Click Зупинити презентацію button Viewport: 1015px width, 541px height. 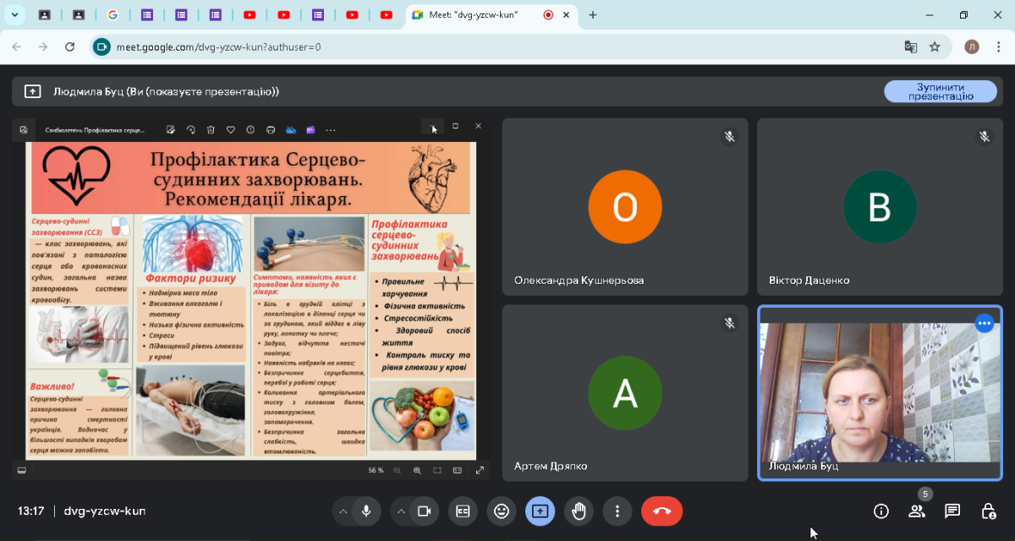941,91
